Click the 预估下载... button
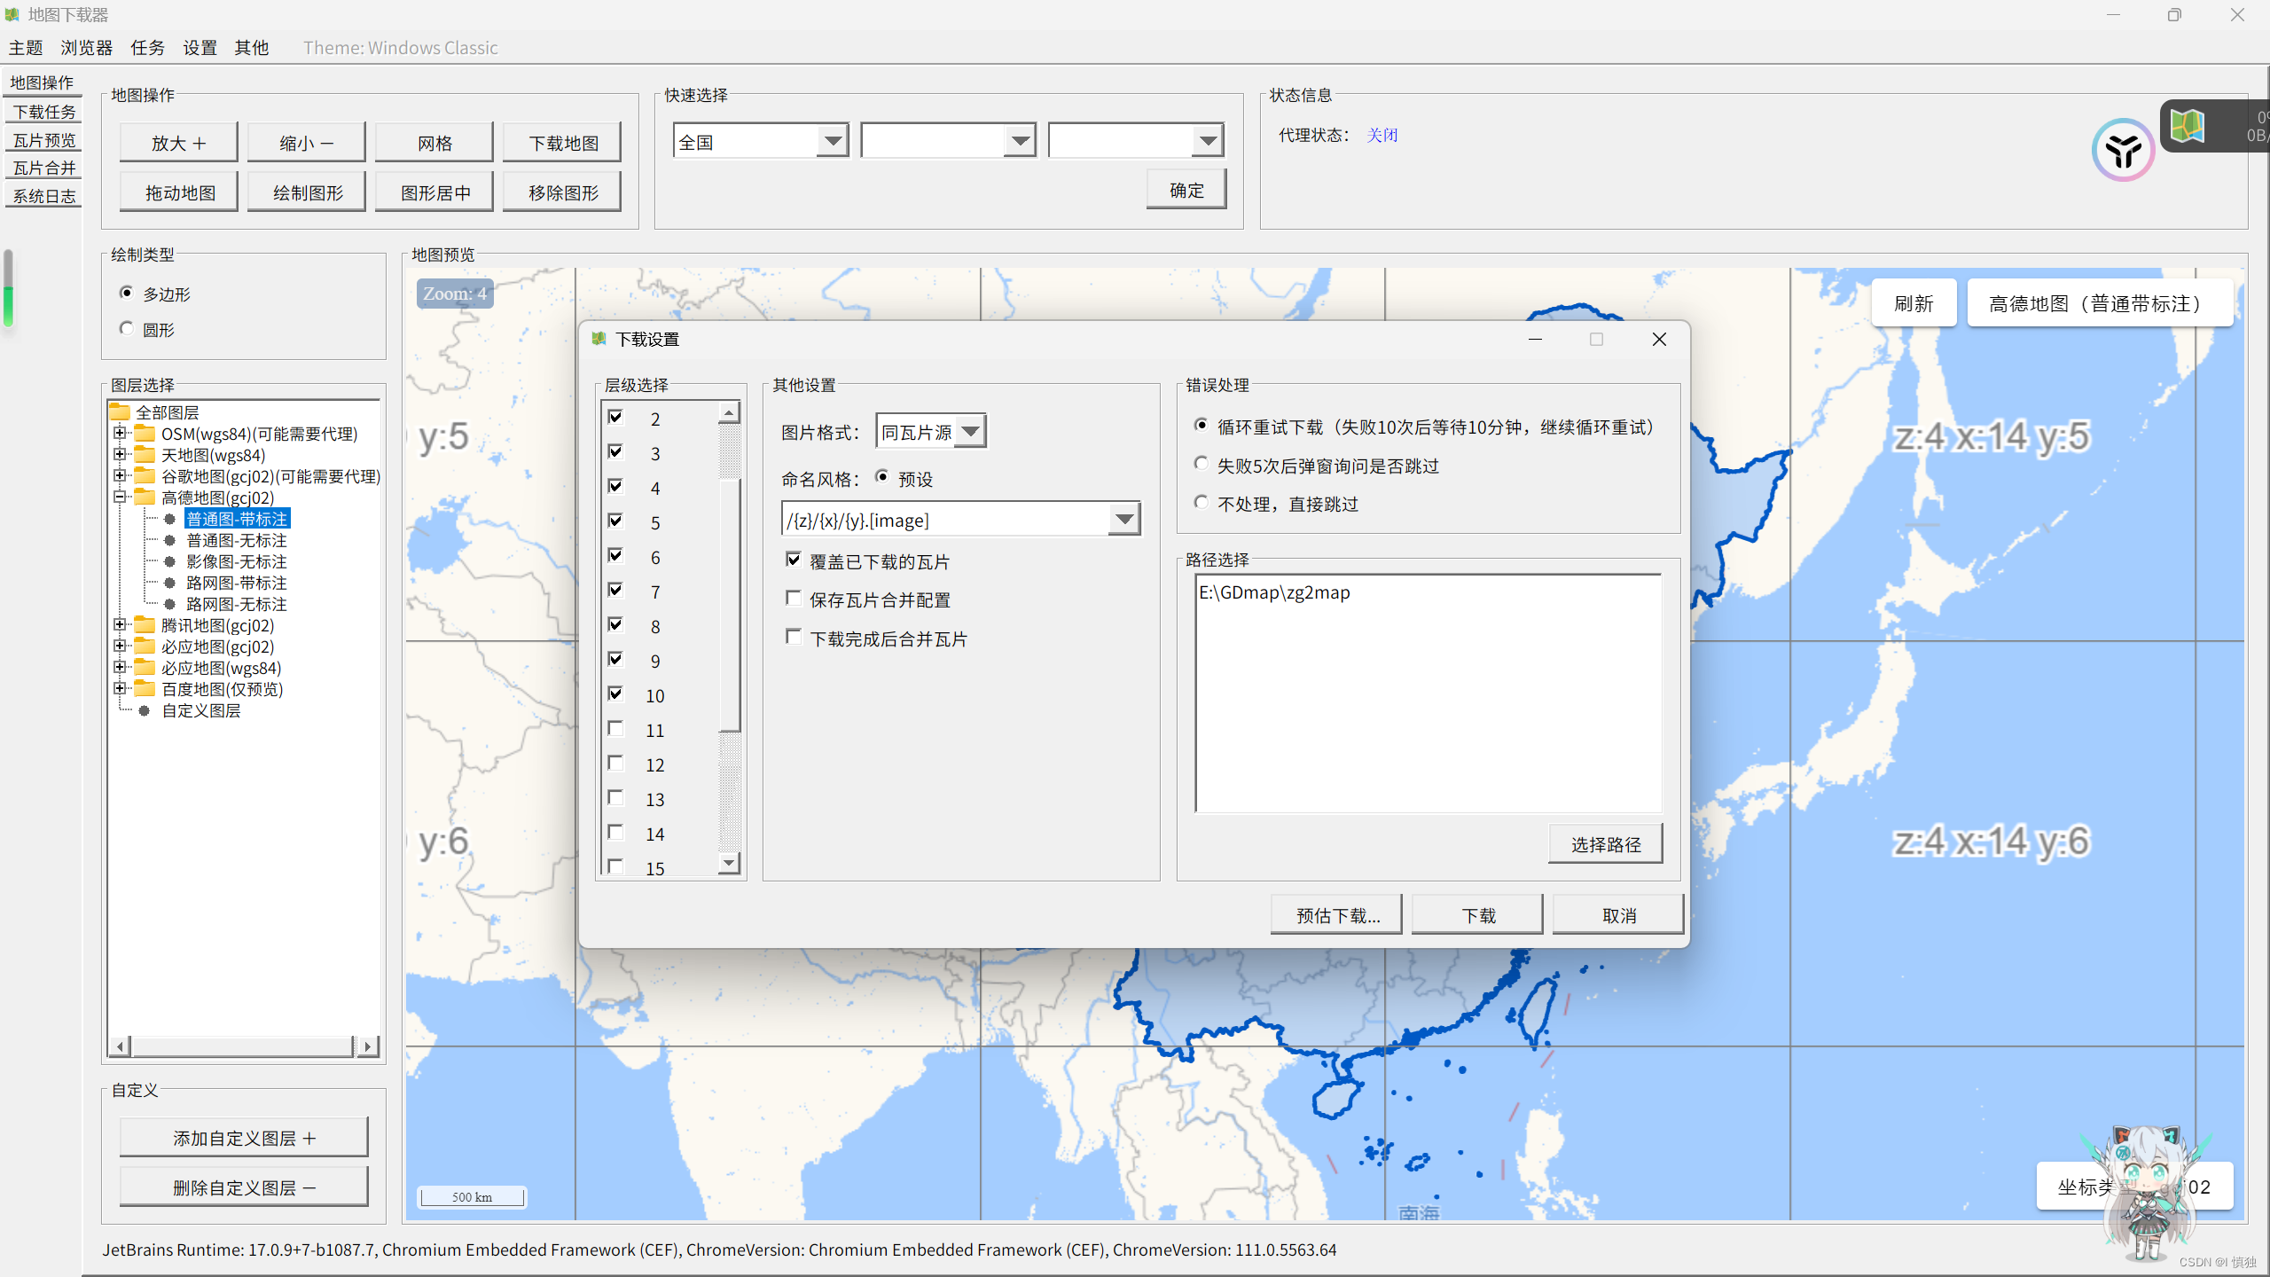This screenshot has height=1277, width=2270. click(1336, 915)
